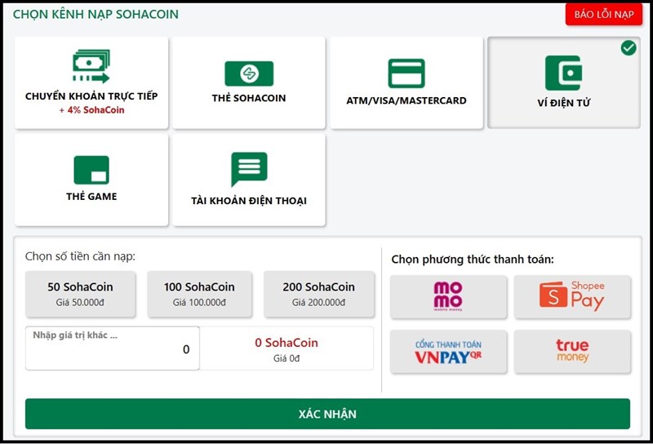Pay with ShopeePay

click(572, 296)
